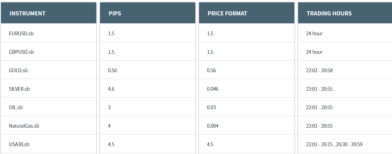Click the 0.046 price format cell
392x154 pixels.
[x=247, y=88]
